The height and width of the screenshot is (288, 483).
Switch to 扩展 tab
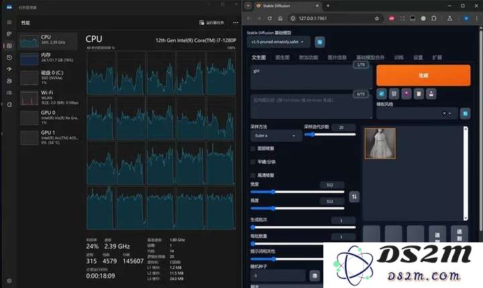pos(437,58)
